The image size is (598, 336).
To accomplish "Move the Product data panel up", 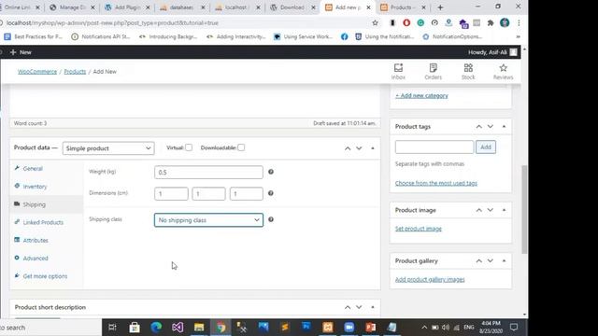I will [348, 148].
